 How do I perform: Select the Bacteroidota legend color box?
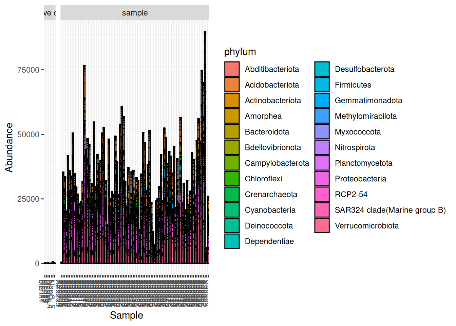[232, 132]
